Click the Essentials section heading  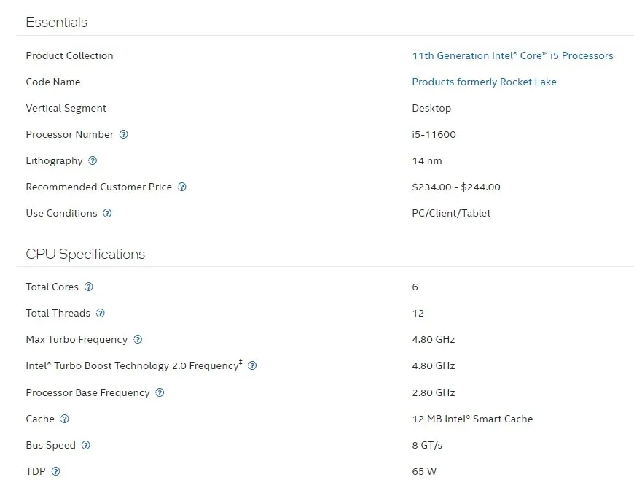(x=56, y=22)
